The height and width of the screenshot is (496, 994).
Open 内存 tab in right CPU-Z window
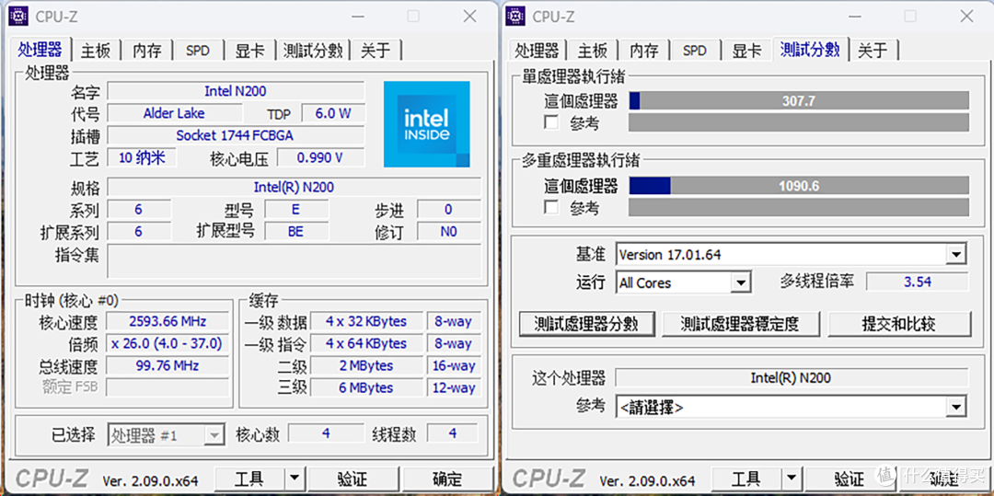643,51
